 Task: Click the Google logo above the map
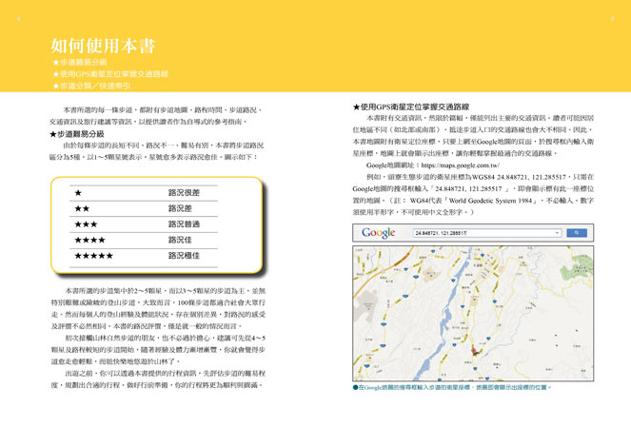coord(378,233)
